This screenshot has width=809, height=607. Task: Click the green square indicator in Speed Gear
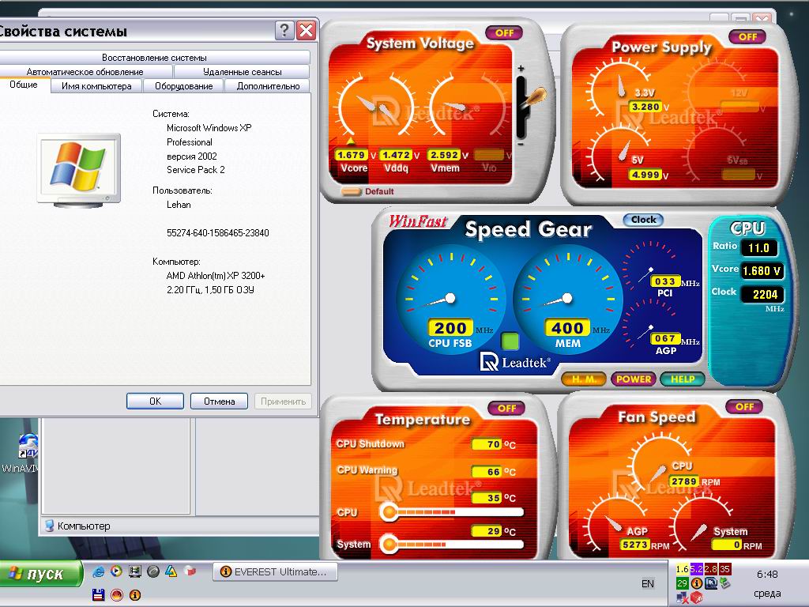pyautogui.click(x=510, y=341)
